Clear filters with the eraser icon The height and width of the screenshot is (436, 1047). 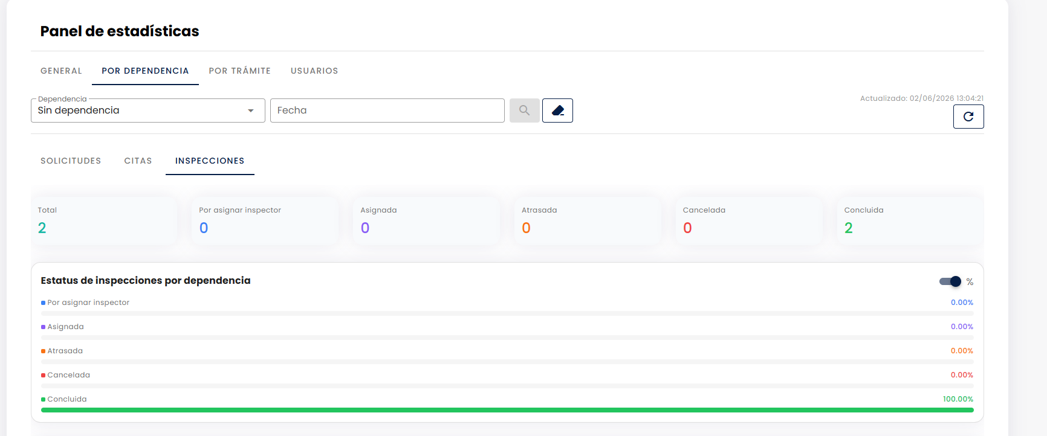[557, 111]
